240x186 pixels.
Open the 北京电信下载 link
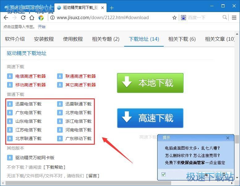[x=78, y=113]
